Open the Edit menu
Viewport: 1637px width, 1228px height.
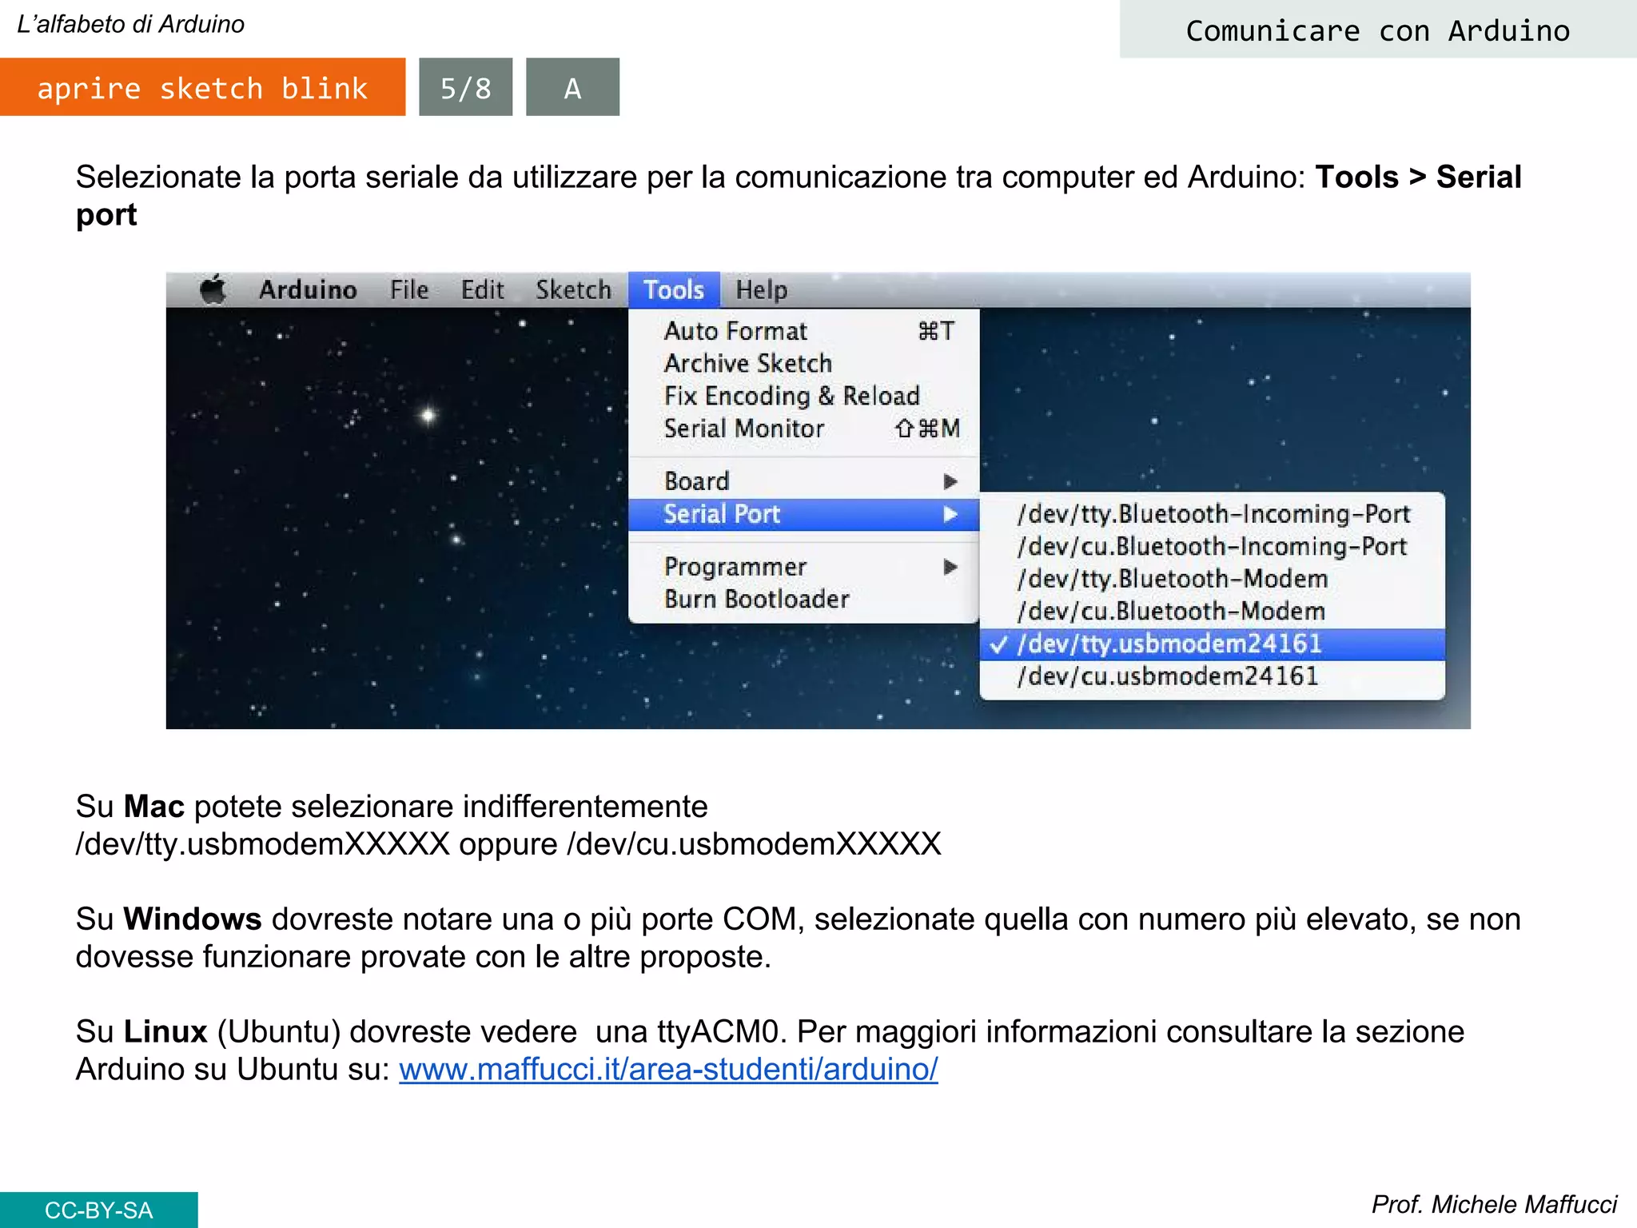pyautogui.click(x=482, y=289)
